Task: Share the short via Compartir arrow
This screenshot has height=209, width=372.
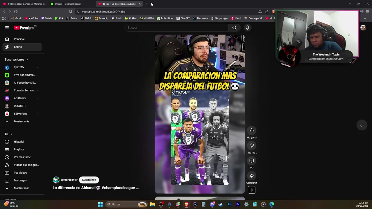Action: coord(252,176)
